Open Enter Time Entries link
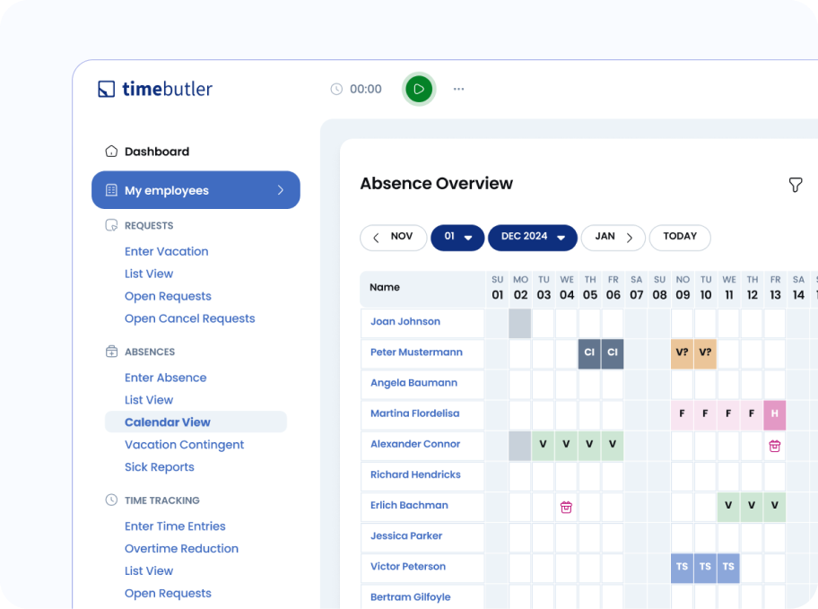 point(175,526)
